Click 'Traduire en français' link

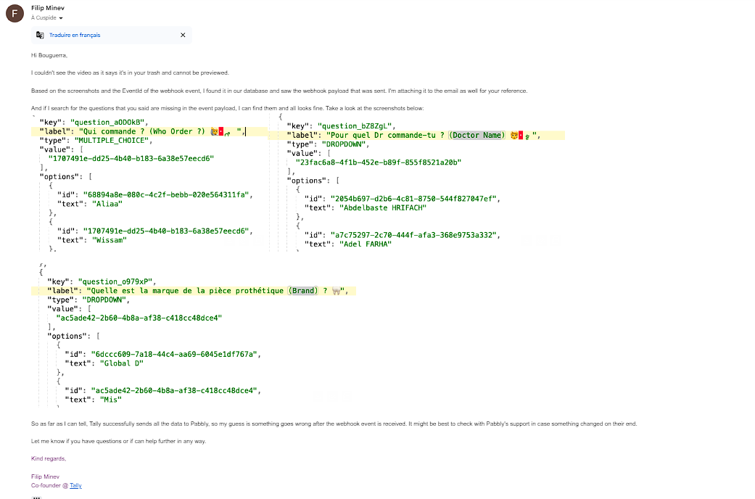(x=75, y=35)
